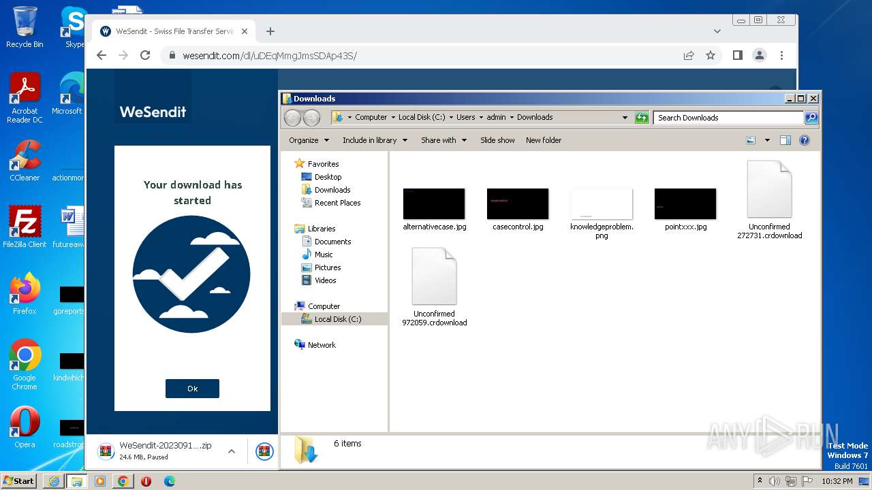The image size is (872, 490).
Task: Open volume icon in system tray
Action: [x=775, y=481]
